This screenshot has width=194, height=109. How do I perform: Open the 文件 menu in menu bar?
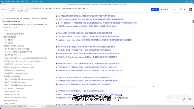[13, 2]
